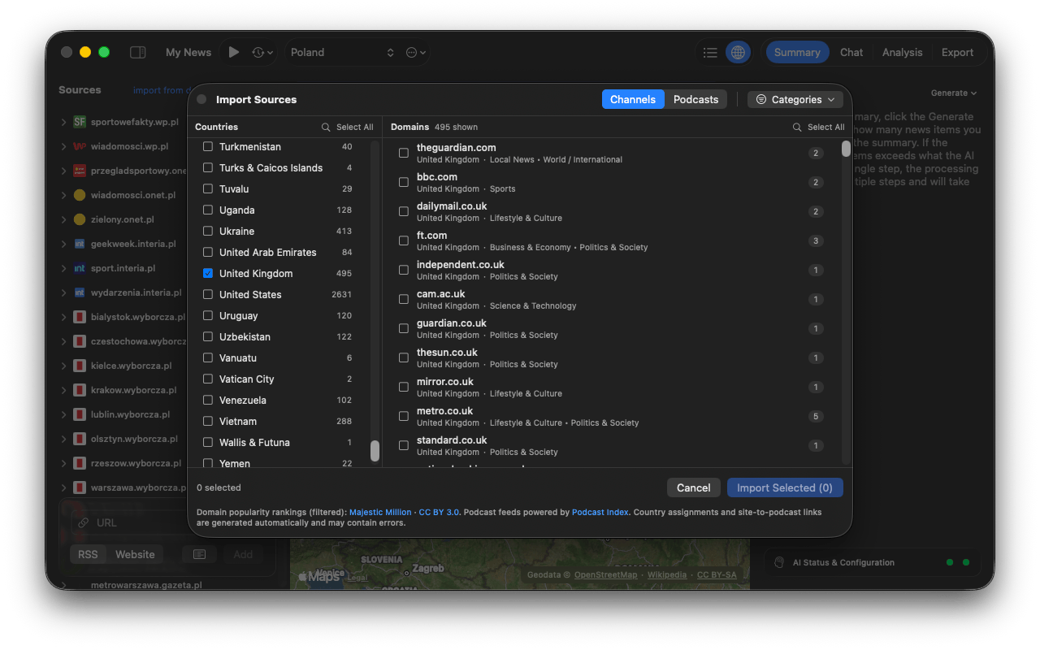
Task: Click the AI Status ear icon
Action: [778, 562]
